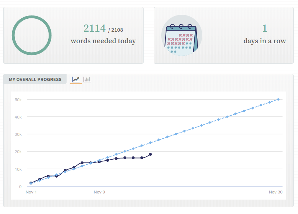Click the 30k y-axis label
The width and height of the screenshot is (298, 214).
[18, 134]
